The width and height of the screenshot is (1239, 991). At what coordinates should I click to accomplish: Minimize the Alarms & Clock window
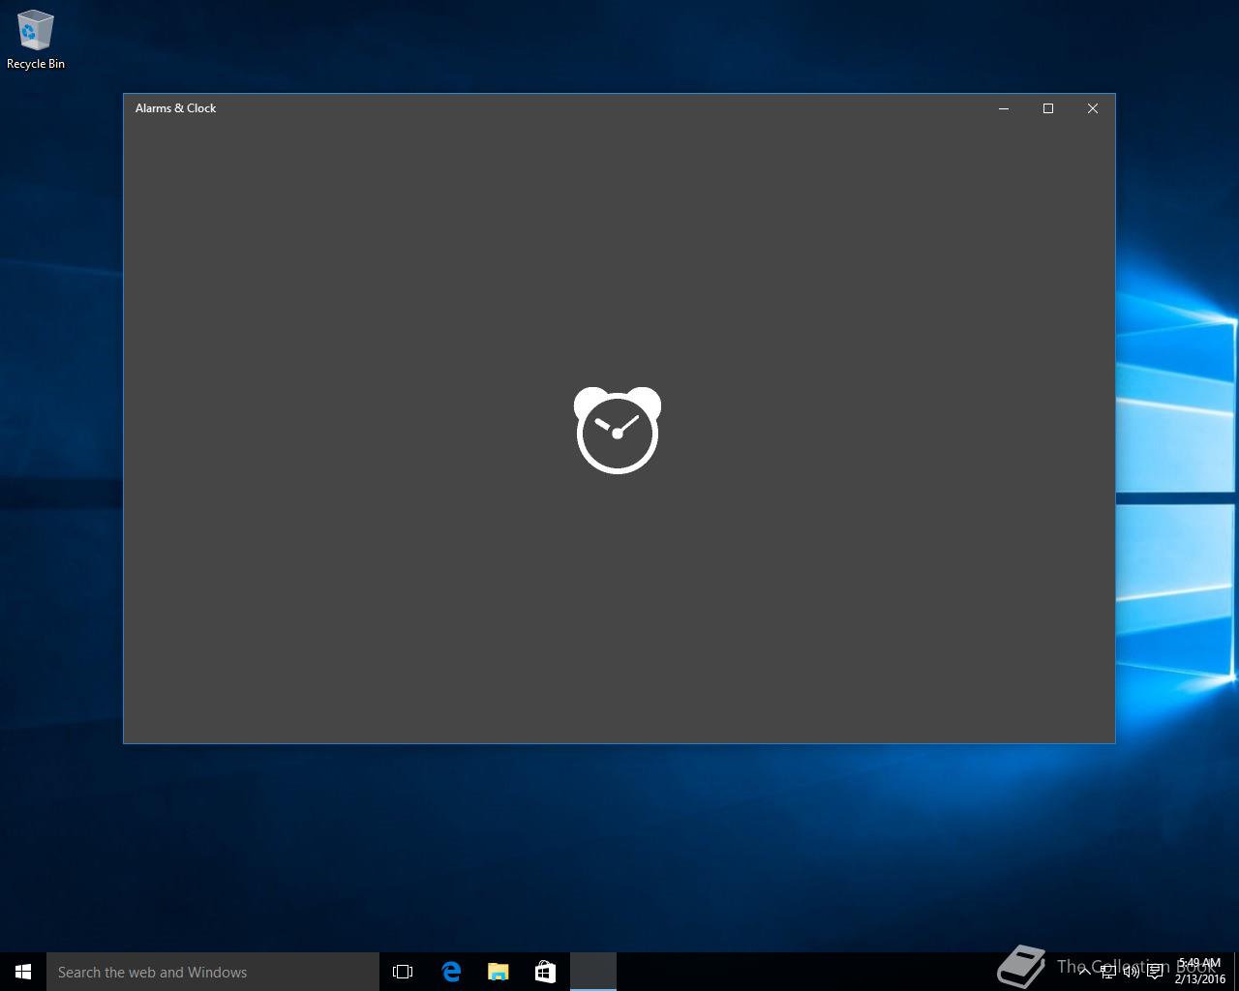pos(1004,108)
